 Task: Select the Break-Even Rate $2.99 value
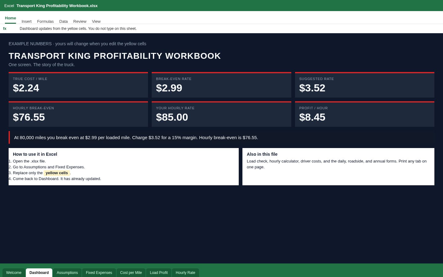[x=169, y=88]
